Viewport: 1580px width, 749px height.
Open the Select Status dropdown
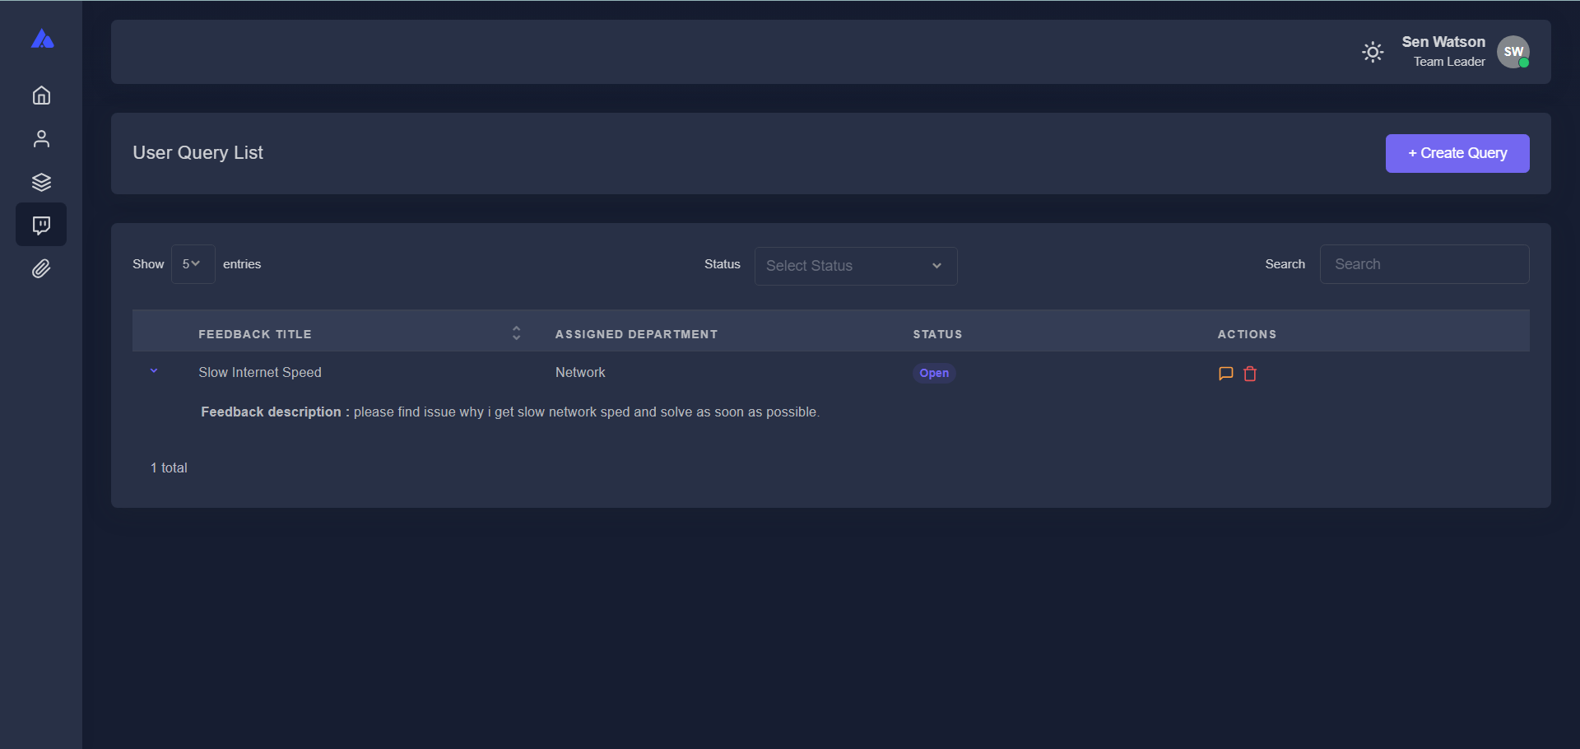[855, 266]
